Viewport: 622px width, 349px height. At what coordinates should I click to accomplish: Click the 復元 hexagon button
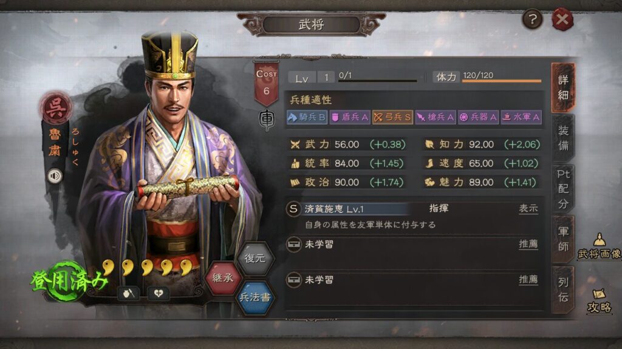pos(255,258)
